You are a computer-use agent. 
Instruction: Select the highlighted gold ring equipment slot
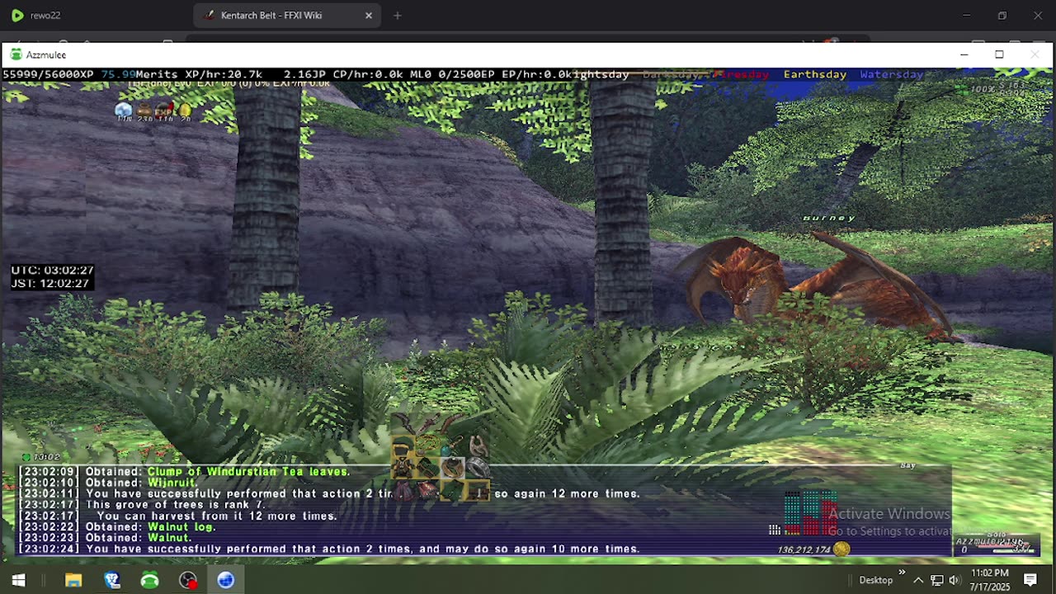(452, 468)
